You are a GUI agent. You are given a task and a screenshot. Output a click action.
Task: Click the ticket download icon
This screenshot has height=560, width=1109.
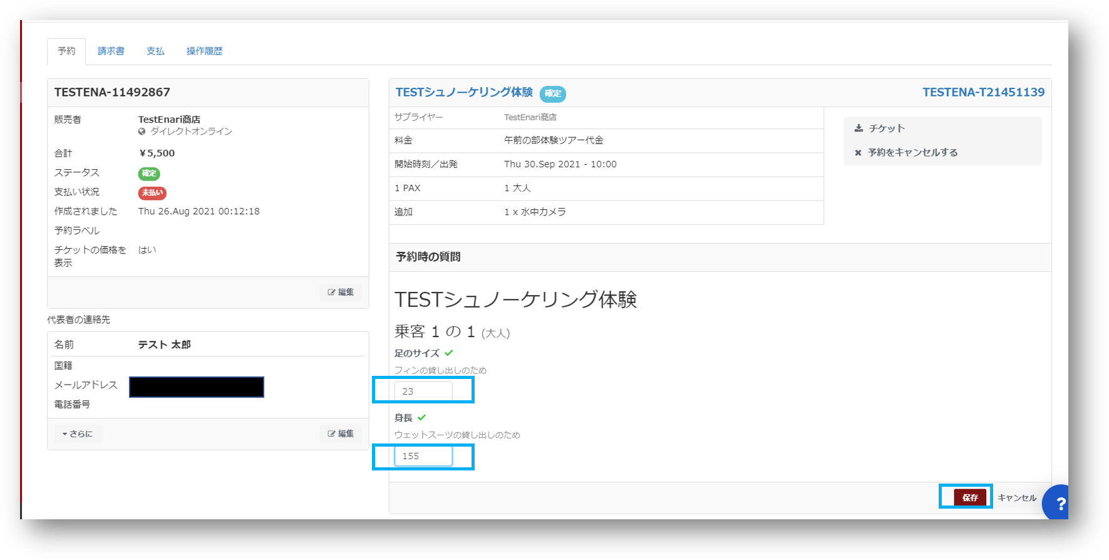(859, 128)
